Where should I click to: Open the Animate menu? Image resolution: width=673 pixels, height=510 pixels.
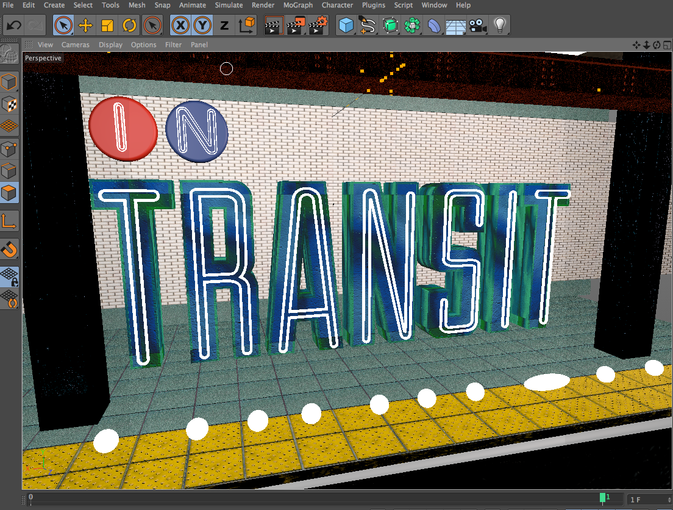[192, 5]
